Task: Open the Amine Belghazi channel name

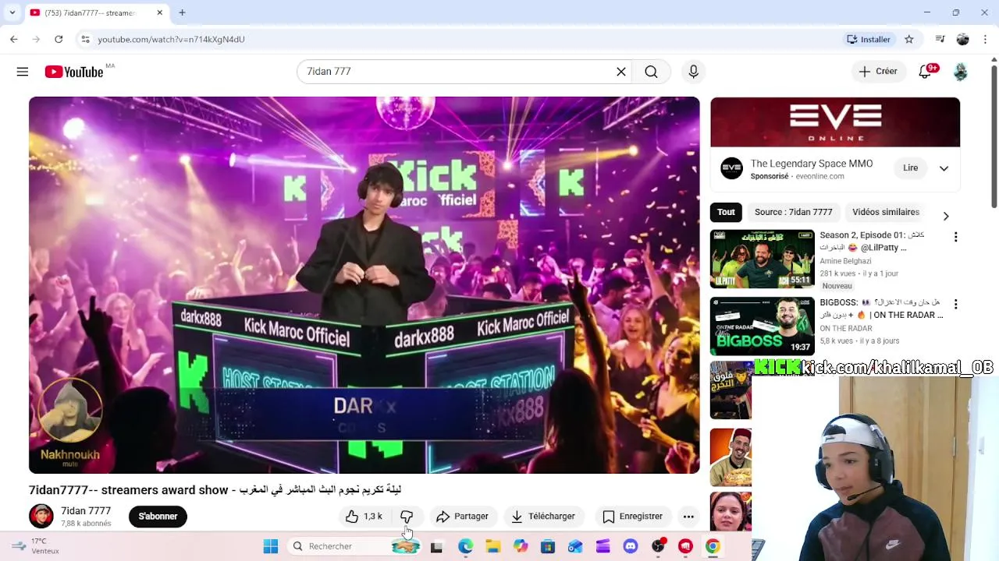Action: pyautogui.click(x=845, y=261)
